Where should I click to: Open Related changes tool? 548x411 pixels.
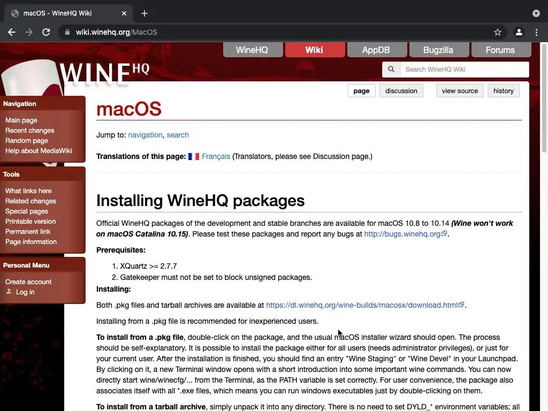pos(31,201)
